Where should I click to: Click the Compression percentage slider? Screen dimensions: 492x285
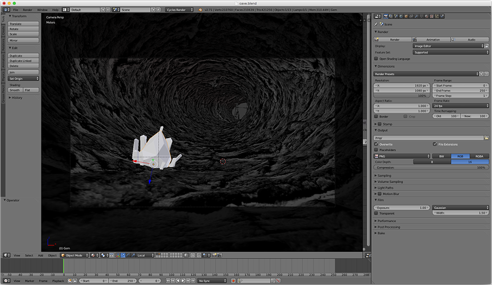432,168
